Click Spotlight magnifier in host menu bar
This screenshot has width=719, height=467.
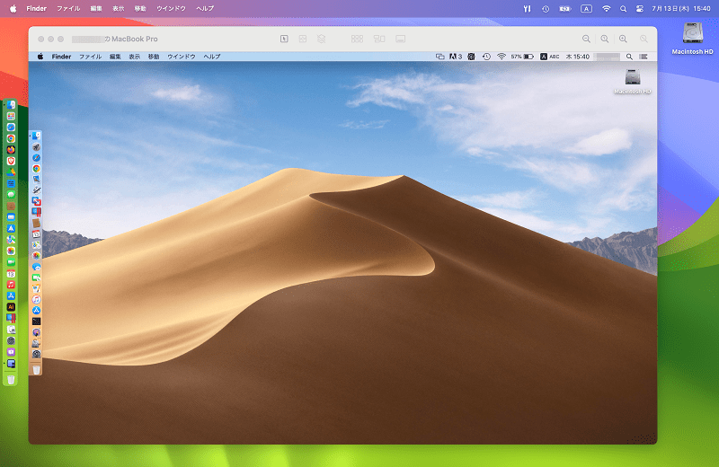click(x=623, y=9)
